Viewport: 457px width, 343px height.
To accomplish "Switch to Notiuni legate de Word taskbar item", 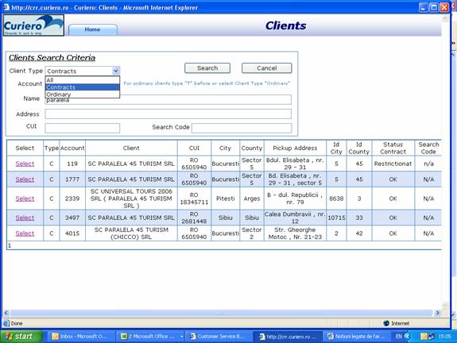I will [356, 337].
